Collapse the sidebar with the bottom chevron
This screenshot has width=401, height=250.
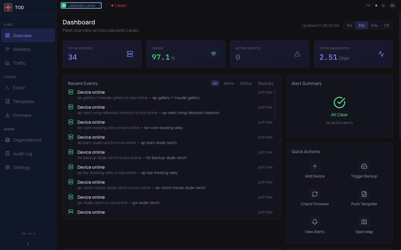[x=28, y=244]
